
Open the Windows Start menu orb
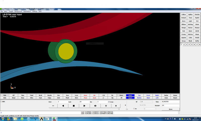tap(3, 118)
